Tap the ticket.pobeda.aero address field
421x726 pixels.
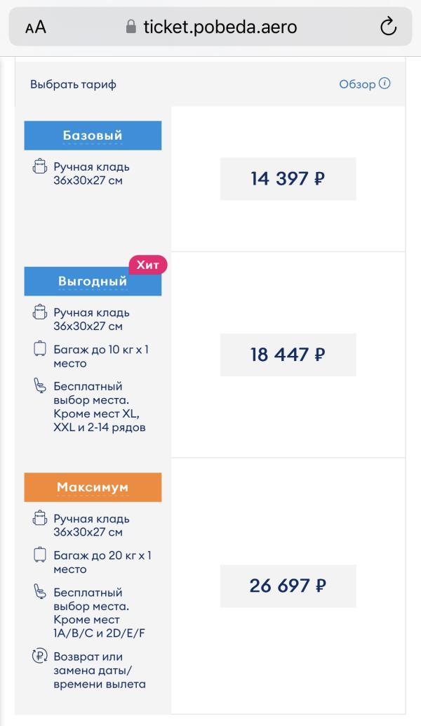click(x=220, y=27)
